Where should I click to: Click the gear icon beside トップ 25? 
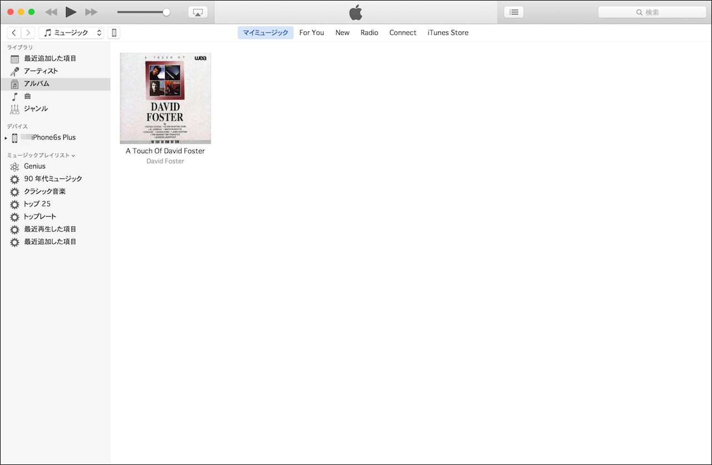15,204
